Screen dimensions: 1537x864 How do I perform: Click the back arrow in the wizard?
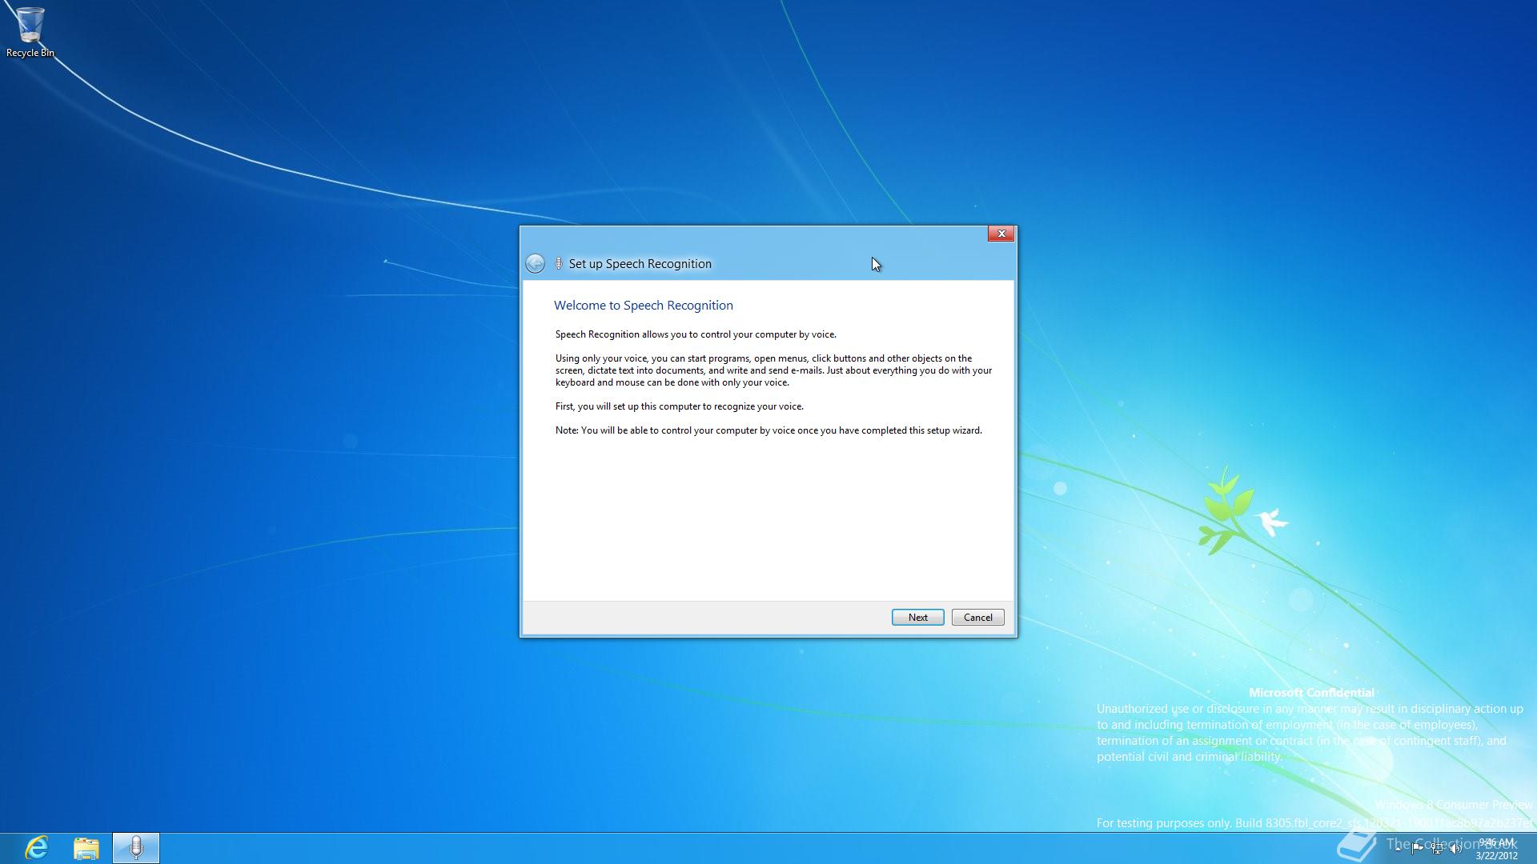(x=535, y=263)
